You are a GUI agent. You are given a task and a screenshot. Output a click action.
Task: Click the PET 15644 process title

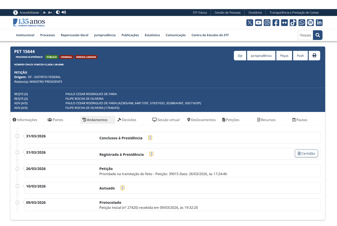click(24, 51)
